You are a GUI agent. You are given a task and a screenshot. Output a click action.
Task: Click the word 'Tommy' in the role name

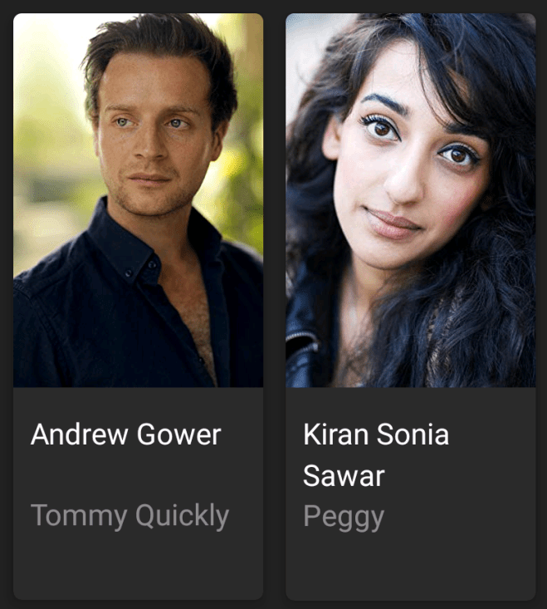tap(79, 516)
